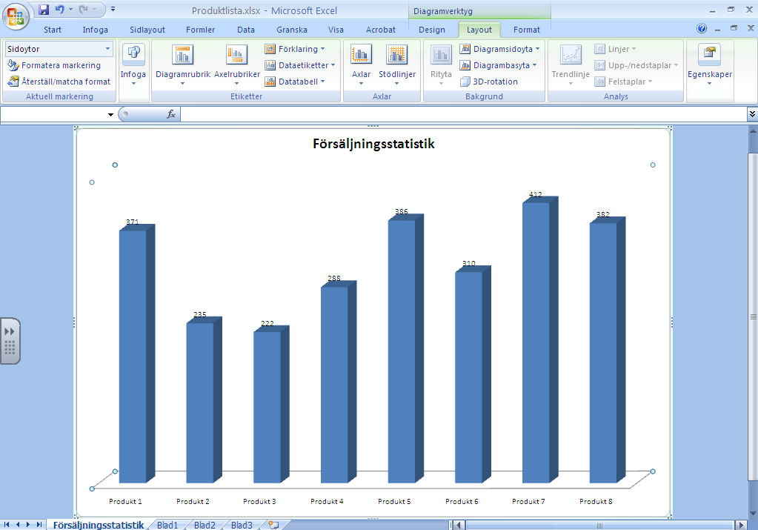
Task: Open the Start ribbon tab
Action: point(53,30)
